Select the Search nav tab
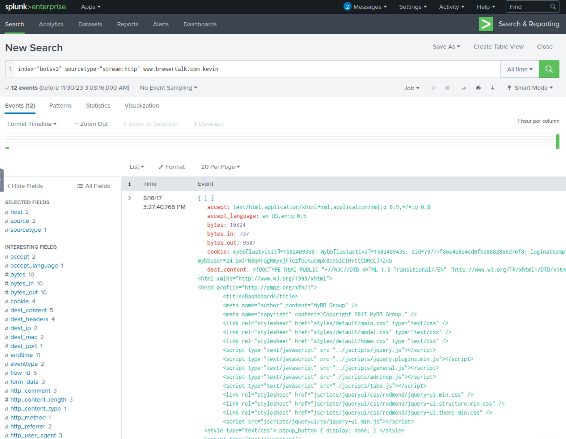The image size is (566, 439). tap(14, 24)
